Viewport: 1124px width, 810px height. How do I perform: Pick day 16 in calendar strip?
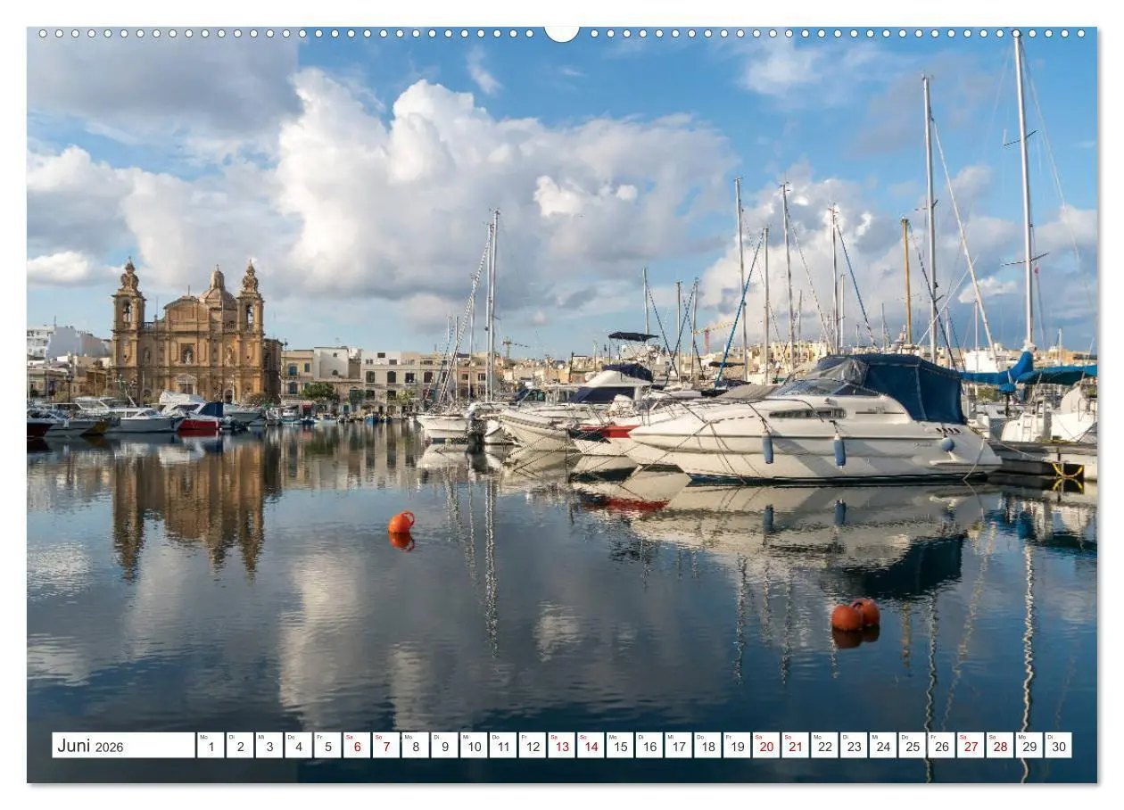pyautogui.click(x=649, y=746)
